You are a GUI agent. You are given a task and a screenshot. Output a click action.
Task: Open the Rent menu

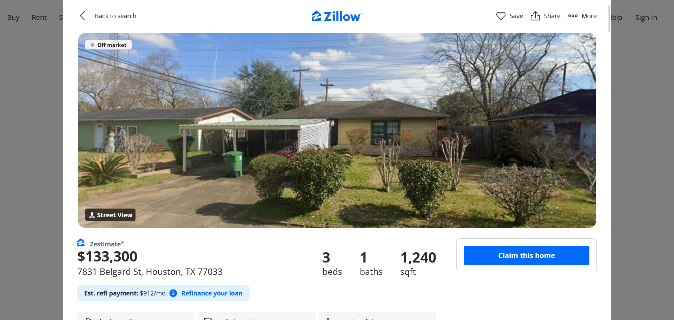tap(39, 17)
